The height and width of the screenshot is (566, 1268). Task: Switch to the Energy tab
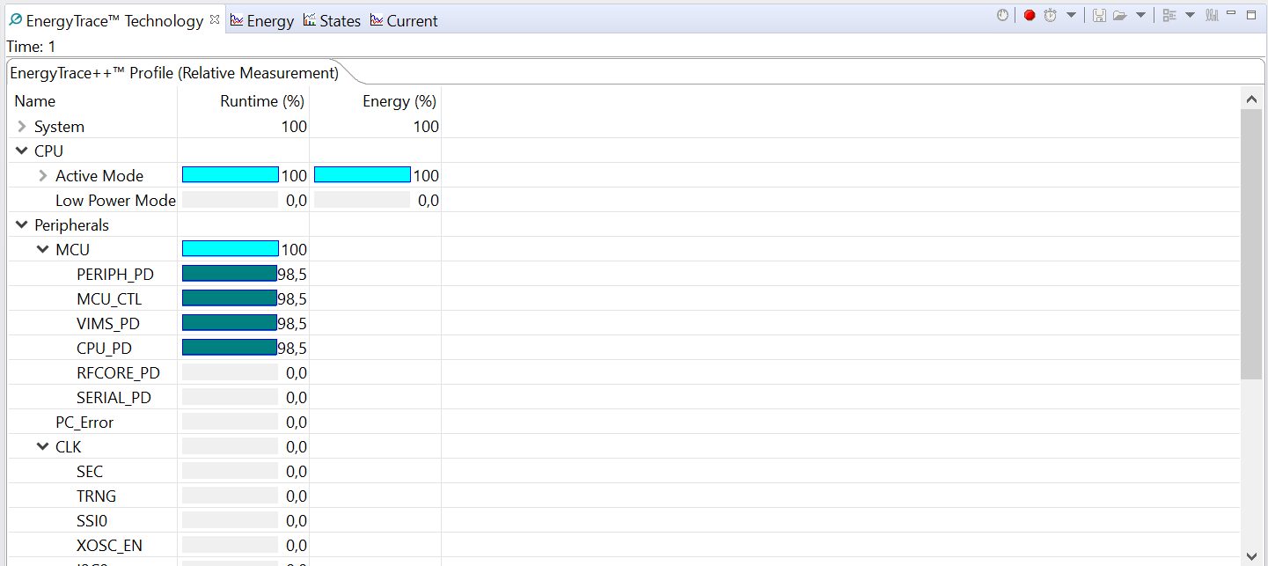(x=262, y=20)
